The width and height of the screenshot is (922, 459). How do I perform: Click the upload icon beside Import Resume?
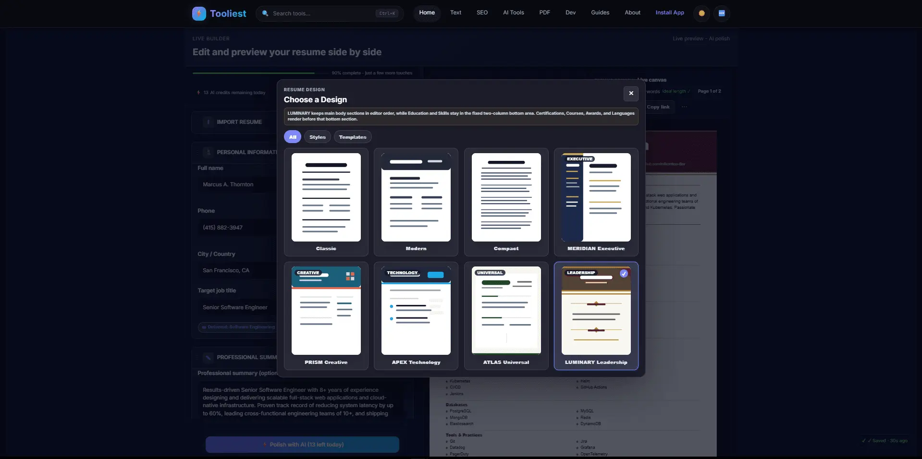click(208, 122)
